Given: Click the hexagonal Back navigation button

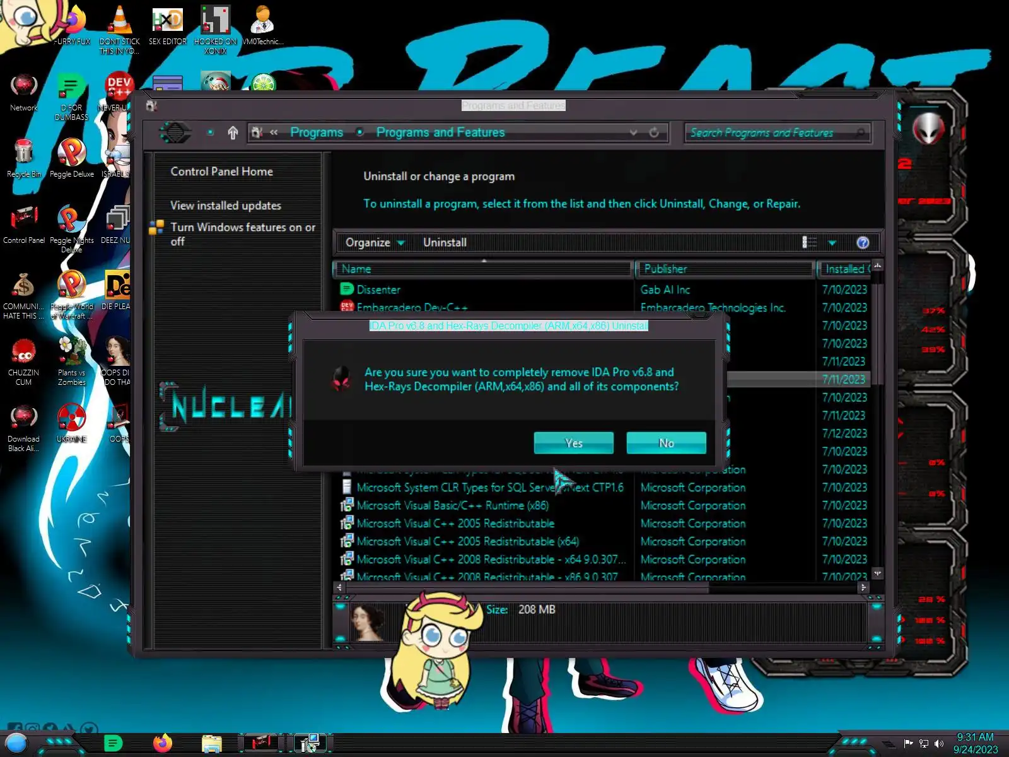Looking at the screenshot, I should 175,132.
